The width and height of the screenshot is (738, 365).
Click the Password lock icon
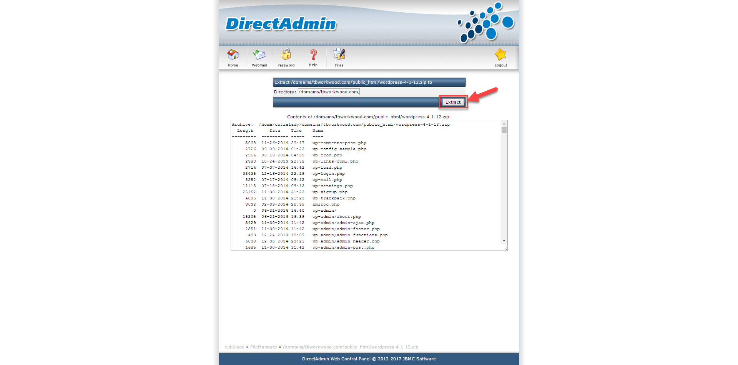click(x=286, y=54)
